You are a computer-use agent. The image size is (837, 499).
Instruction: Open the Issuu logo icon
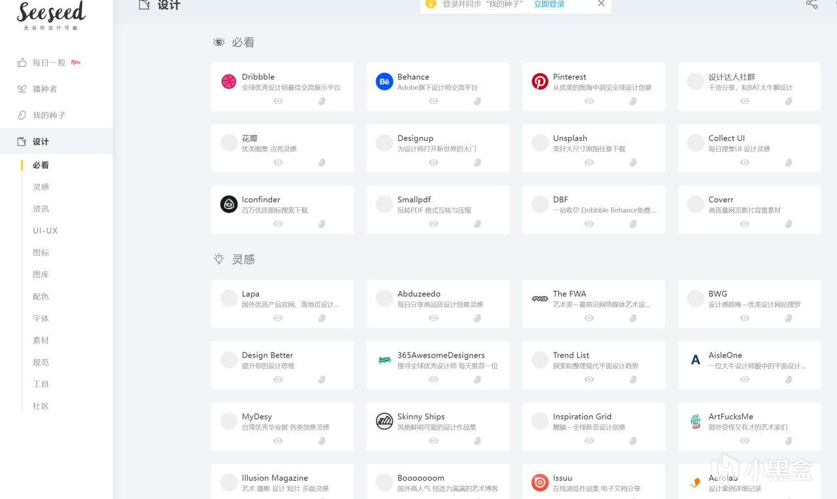coord(540,483)
